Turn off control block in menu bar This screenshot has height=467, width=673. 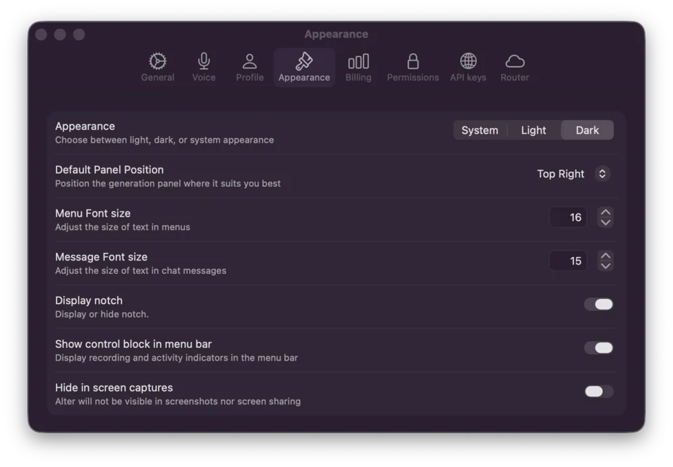pos(598,348)
